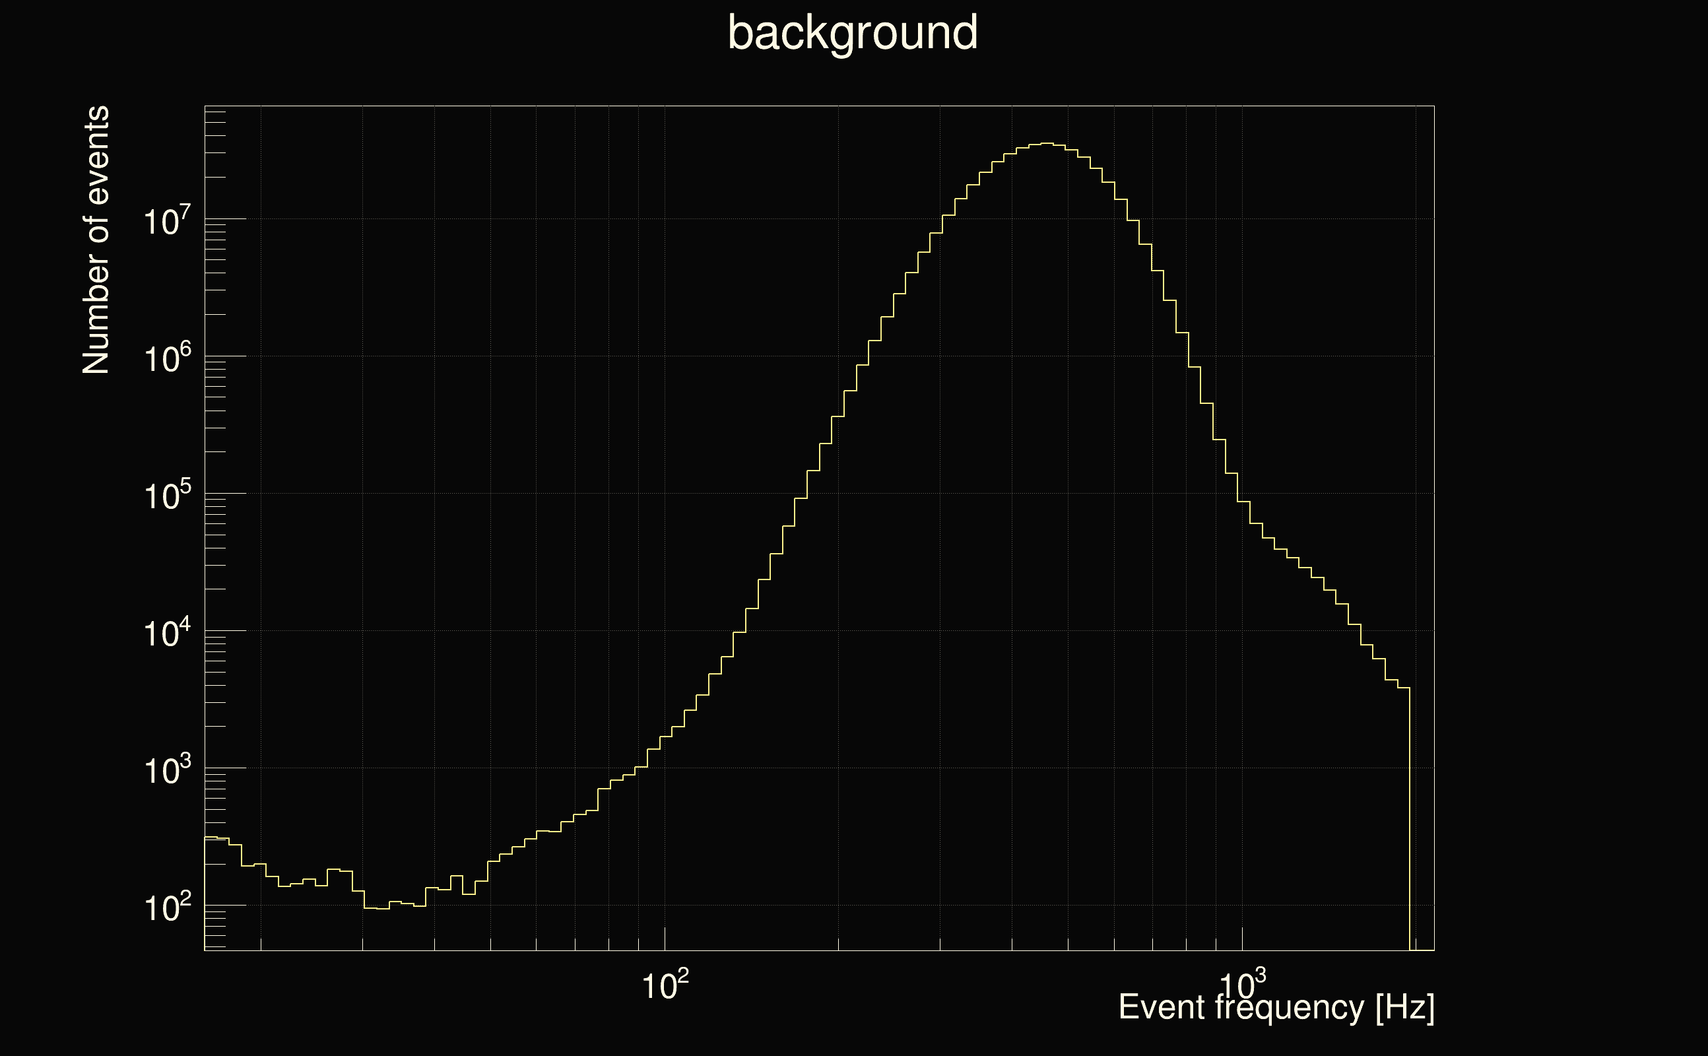Click the leftmost histogram bin at axis start
1708x1056 pixels.
[x=210, y=837]
